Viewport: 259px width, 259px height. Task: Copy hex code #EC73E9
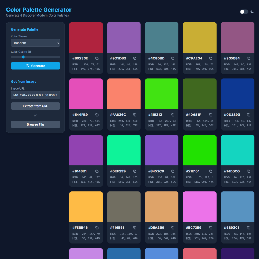pos(210,228)
